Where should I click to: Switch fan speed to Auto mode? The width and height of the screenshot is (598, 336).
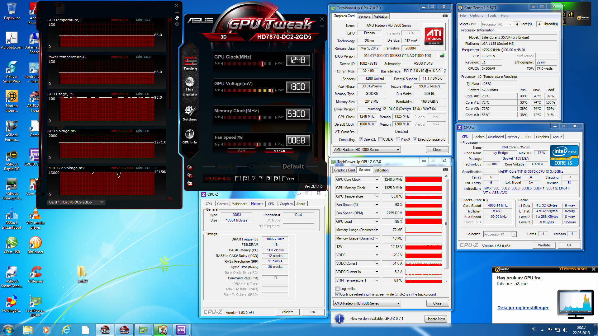(242, 151)
